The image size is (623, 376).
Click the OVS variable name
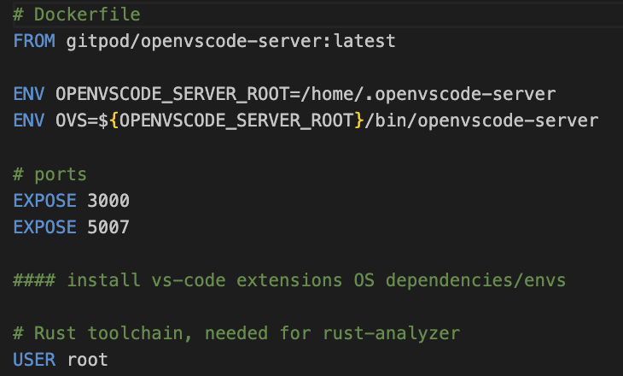tap(71, 120)
